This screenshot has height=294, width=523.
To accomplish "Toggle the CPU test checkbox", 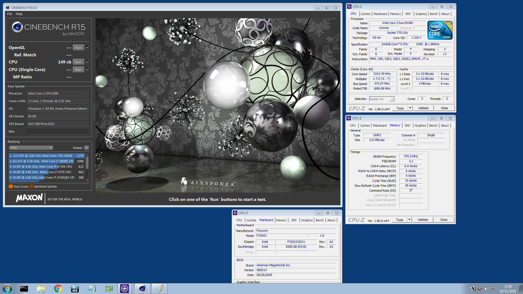I will pyautogui.click(x=87, y=62).
